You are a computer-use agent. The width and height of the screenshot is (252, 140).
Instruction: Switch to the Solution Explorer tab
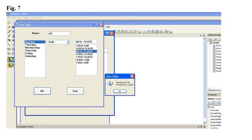point(214,90)
